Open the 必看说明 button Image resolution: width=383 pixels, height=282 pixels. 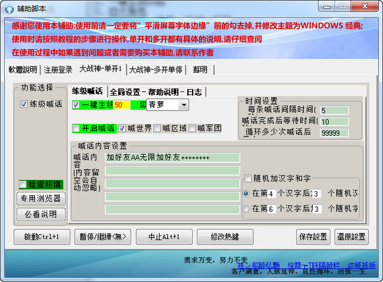(x=41, y=214)
